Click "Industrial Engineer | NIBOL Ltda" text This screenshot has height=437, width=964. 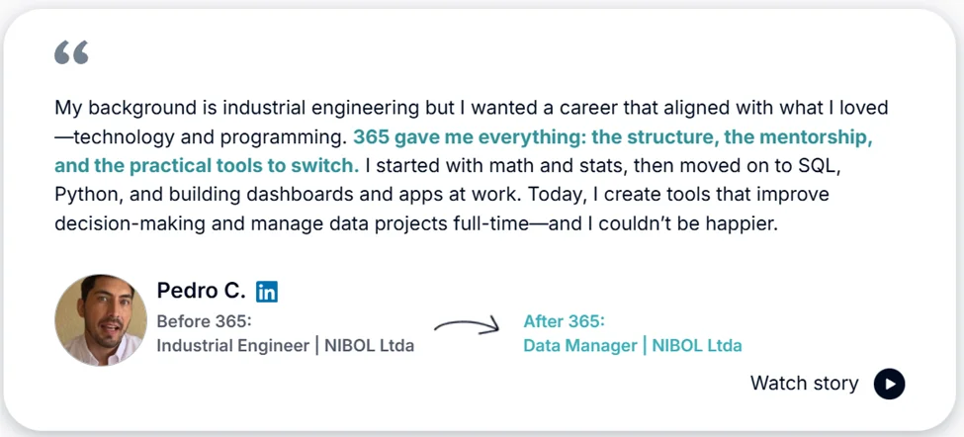tap(285, 346)
